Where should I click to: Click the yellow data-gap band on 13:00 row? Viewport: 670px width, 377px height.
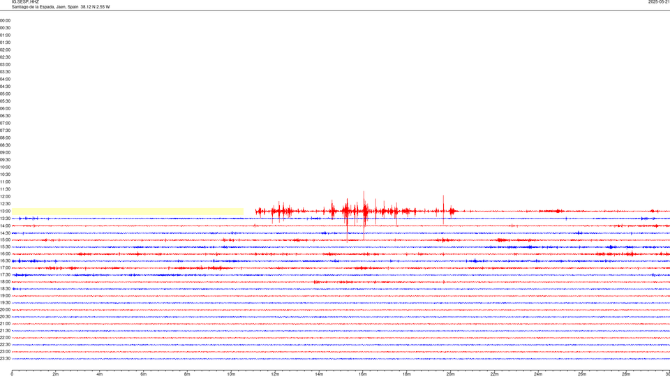(x=128, y=211)
